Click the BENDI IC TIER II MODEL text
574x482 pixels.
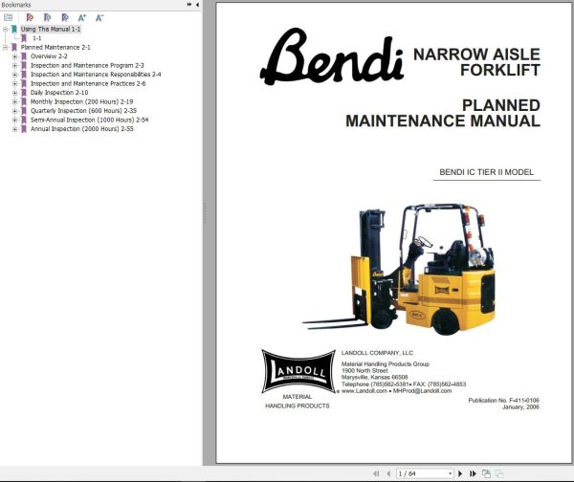tap(487, 172)
